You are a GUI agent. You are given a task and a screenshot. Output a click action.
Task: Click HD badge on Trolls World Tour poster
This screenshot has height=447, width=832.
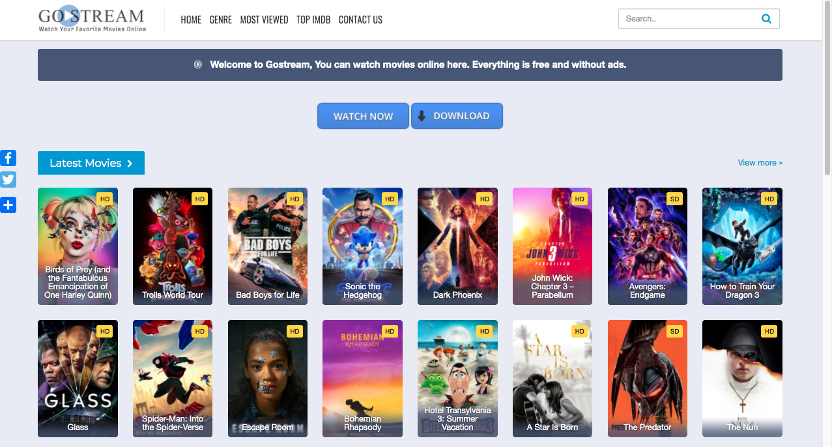pos(199,199)
